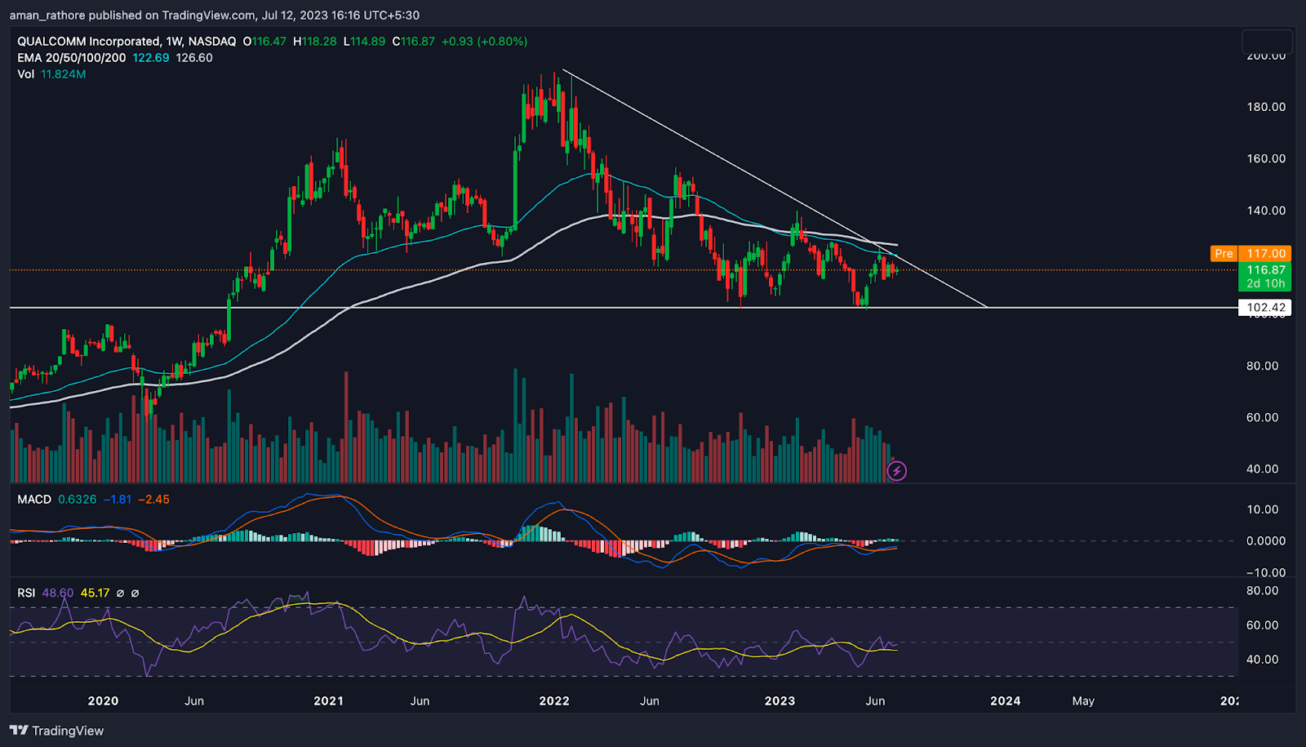Click the RSI 80.00 scale label

pyautogui.click(x=1262, y=591)
